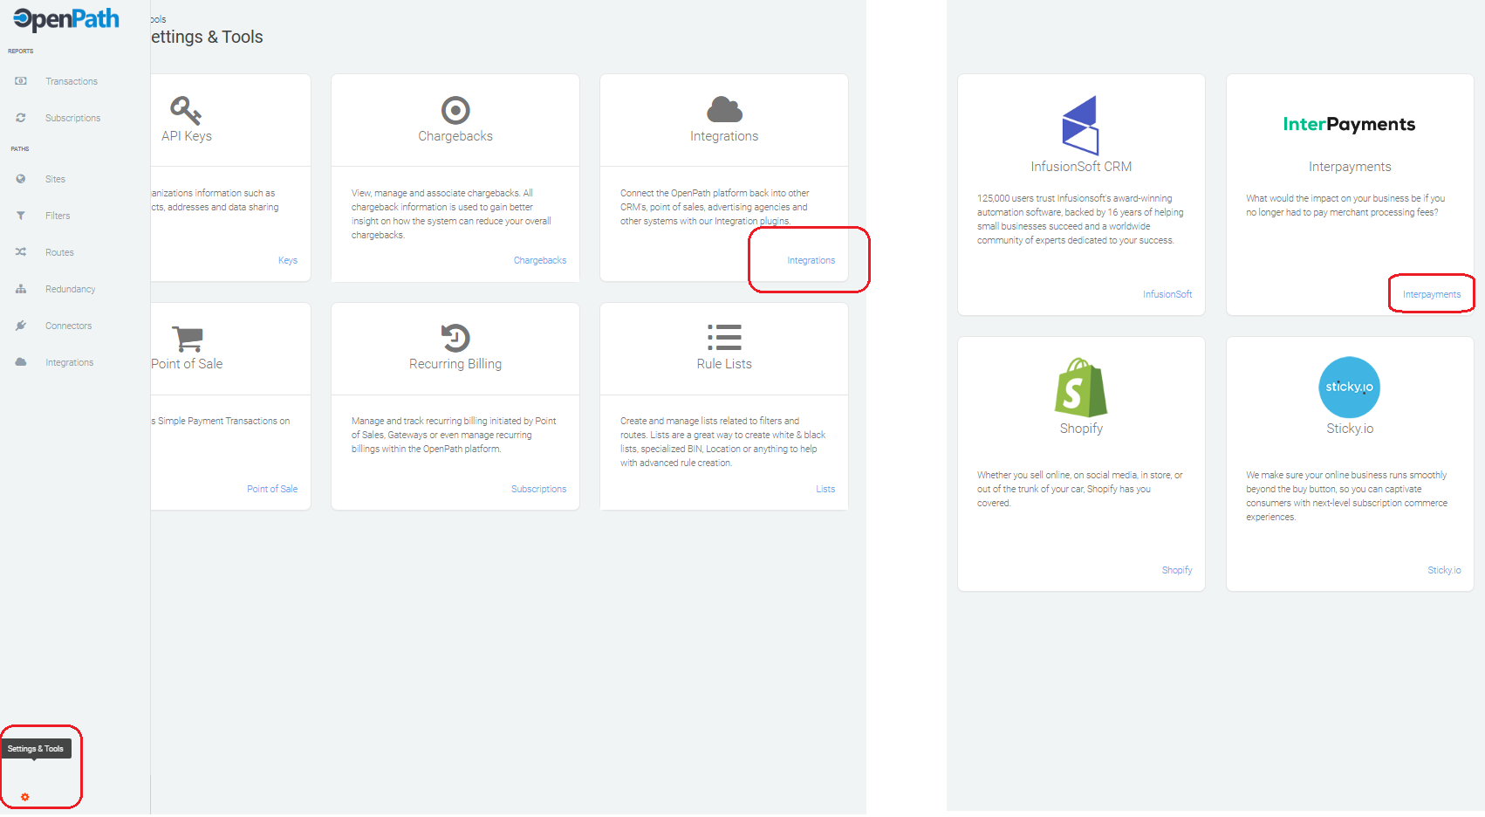Select the Chargebacks target icon
1485x817 pixels.
[455, 109]
